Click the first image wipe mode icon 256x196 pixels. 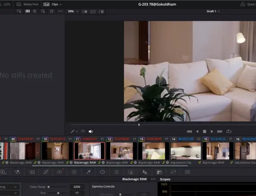[85, 11]
